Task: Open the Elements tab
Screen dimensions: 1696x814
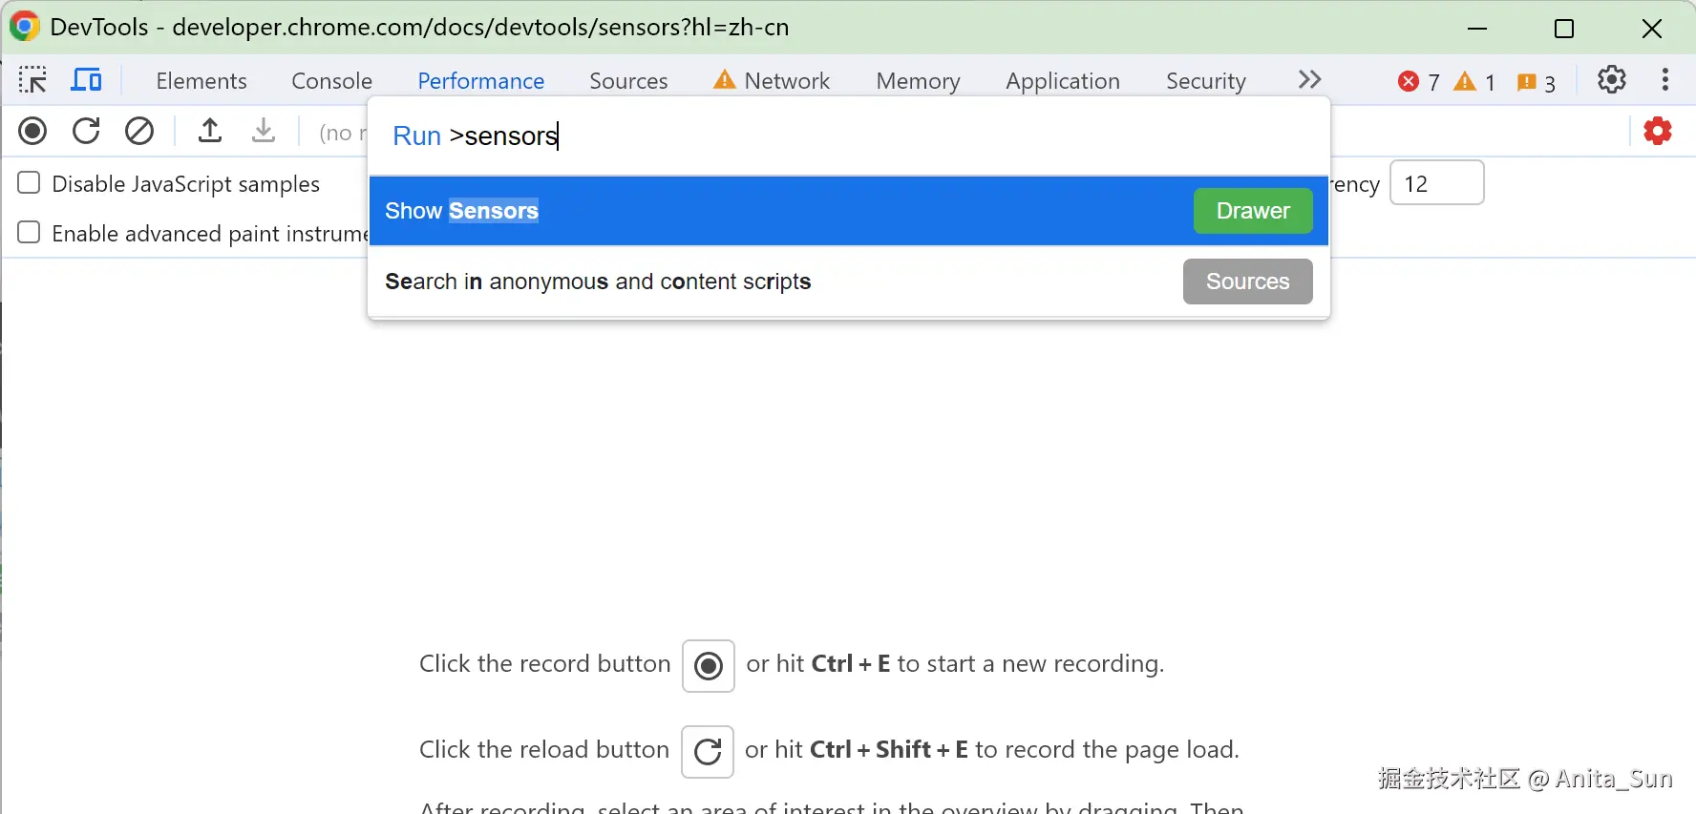Action: (201, 81)
